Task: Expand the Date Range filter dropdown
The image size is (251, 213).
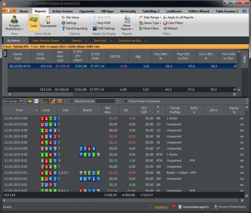Action: pos(151,17)
